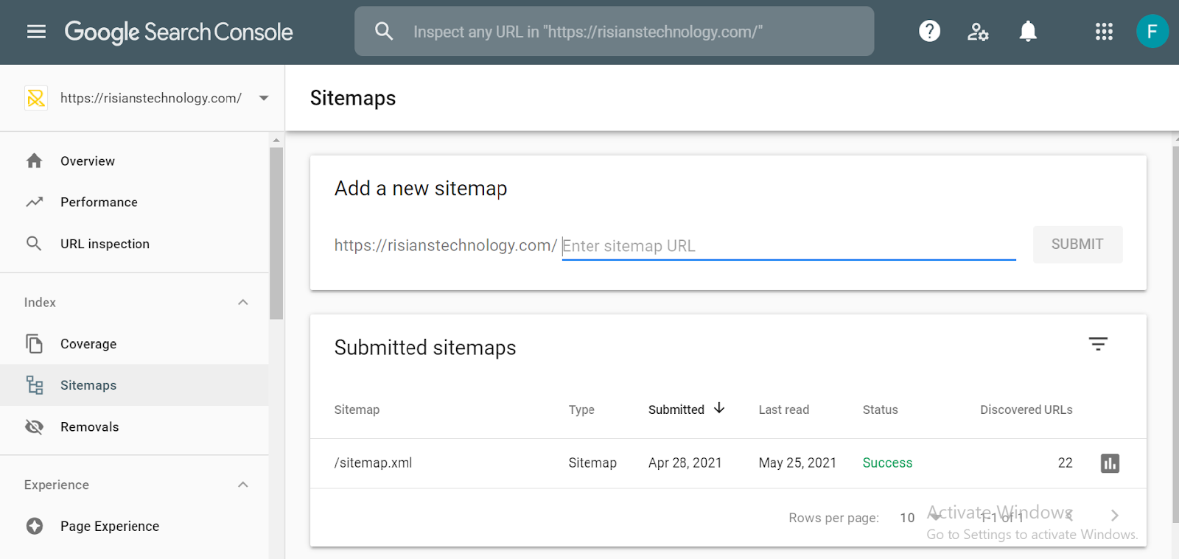
Task: Click the Coverage pages icon
Action: (34, 343)
